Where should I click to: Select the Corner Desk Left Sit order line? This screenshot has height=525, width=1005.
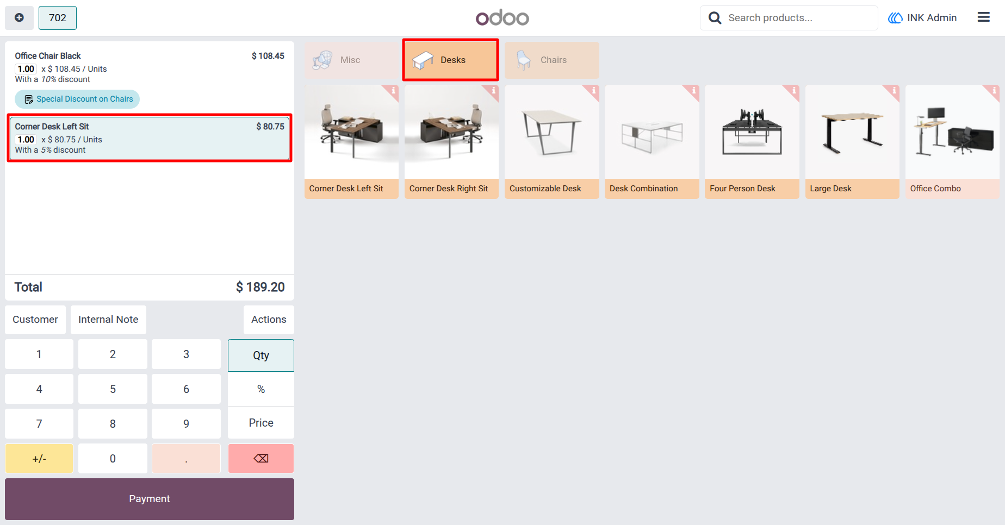[x=150, y=138]
